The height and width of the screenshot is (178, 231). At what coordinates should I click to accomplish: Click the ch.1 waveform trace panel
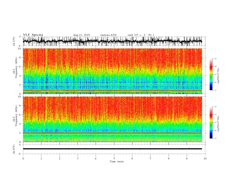[112, 41]
